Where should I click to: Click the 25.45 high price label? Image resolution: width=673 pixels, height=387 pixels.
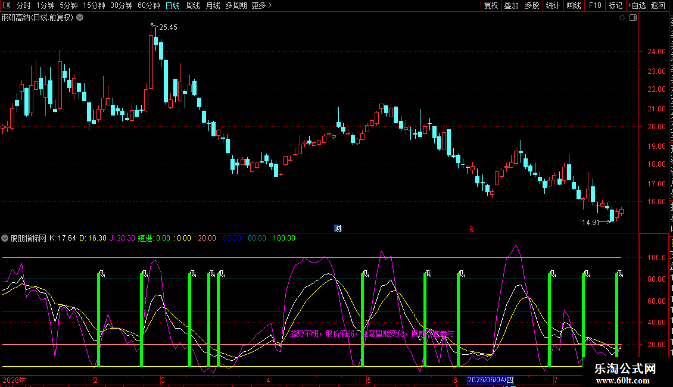point(168,27)
